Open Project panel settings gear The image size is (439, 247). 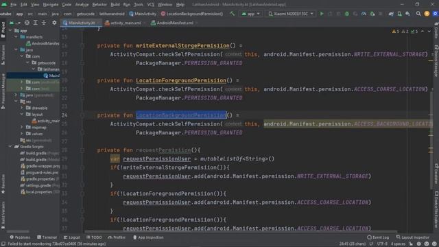point(54,23)
